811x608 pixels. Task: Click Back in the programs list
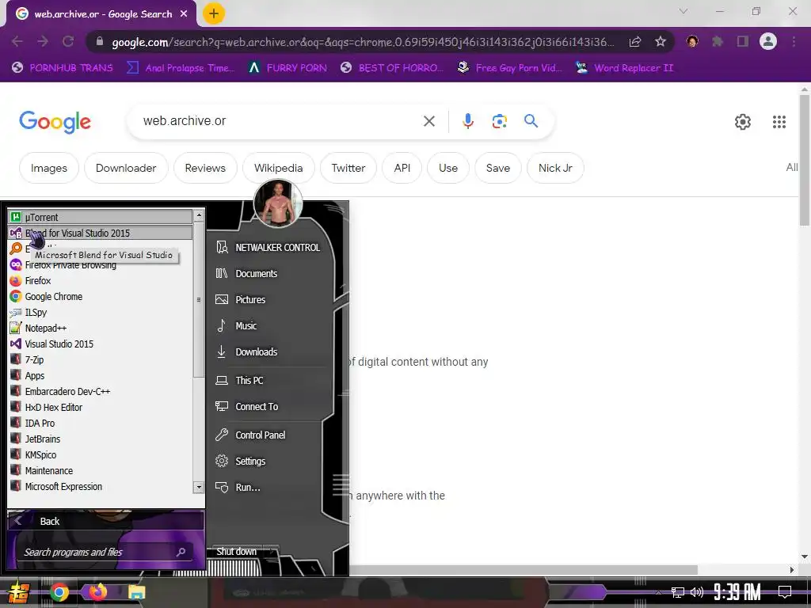(105, 521)
